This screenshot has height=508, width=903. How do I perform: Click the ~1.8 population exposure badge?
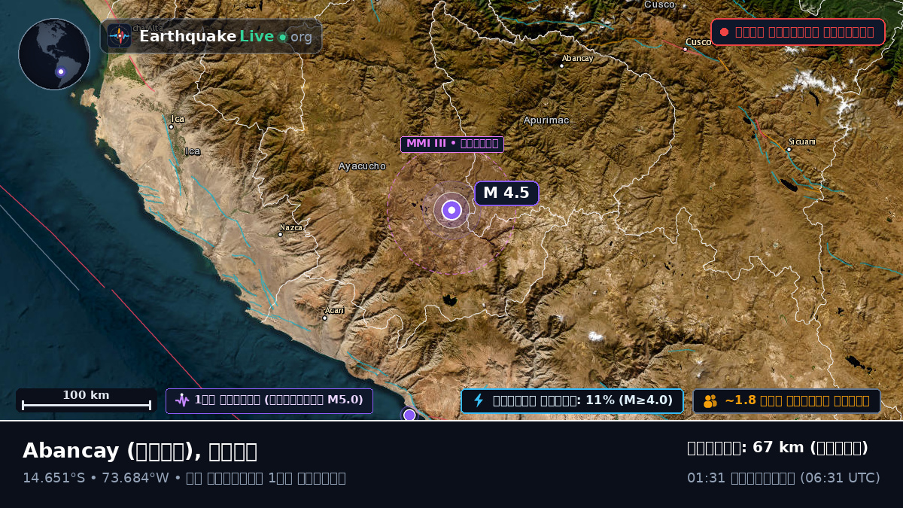(786, 401)
